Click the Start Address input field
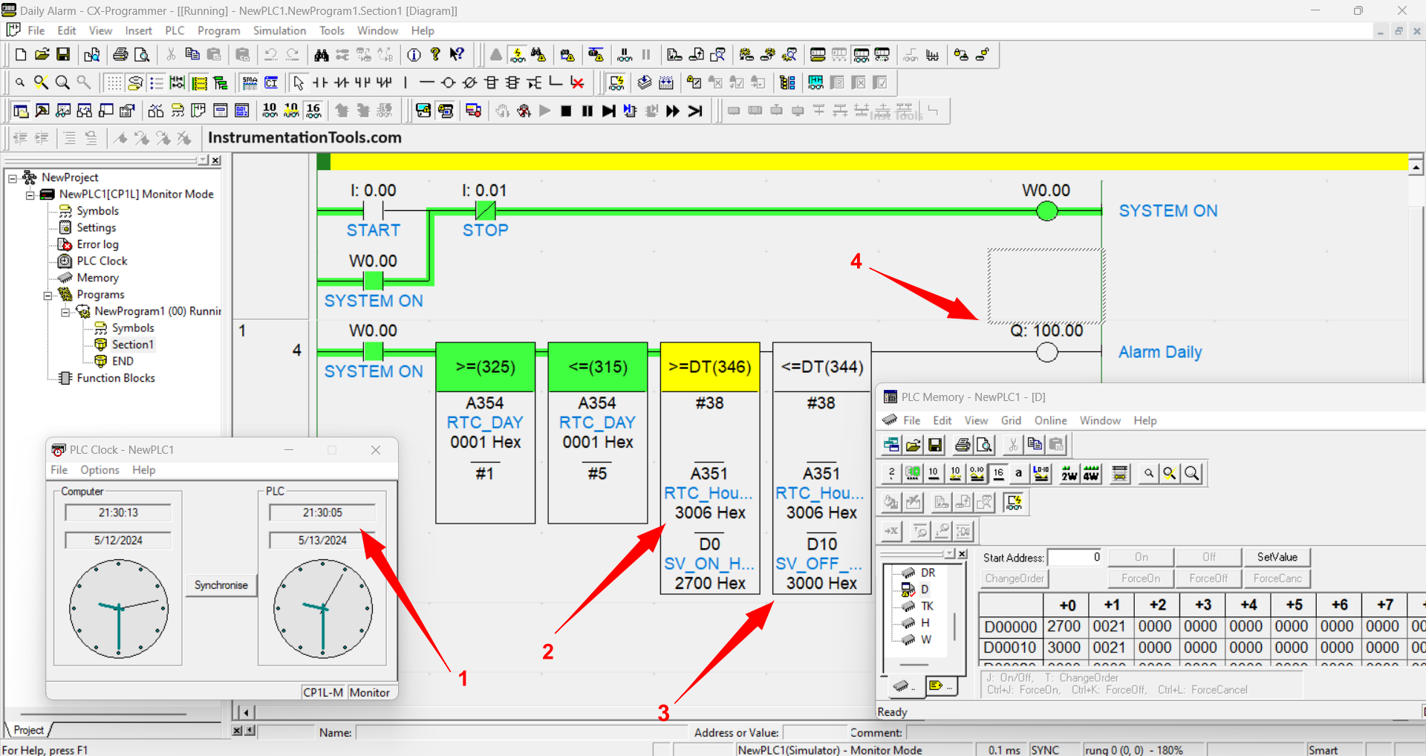 pyautogui.click(x=1075, y=557)
